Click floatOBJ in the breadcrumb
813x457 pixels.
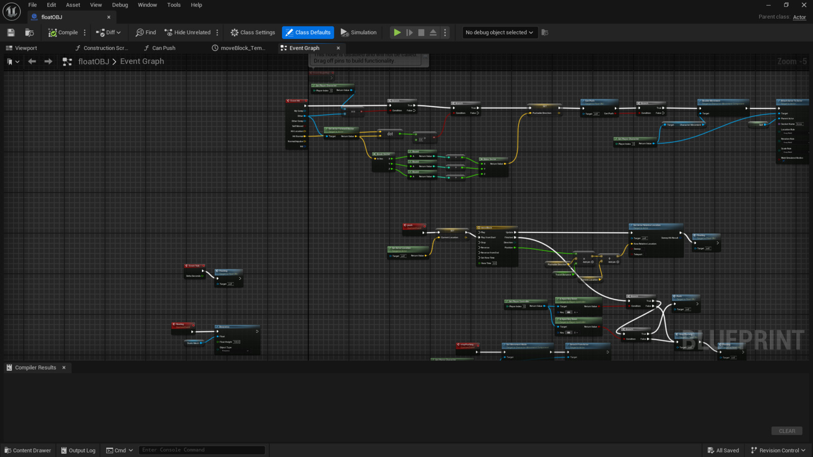pos(93,61)
